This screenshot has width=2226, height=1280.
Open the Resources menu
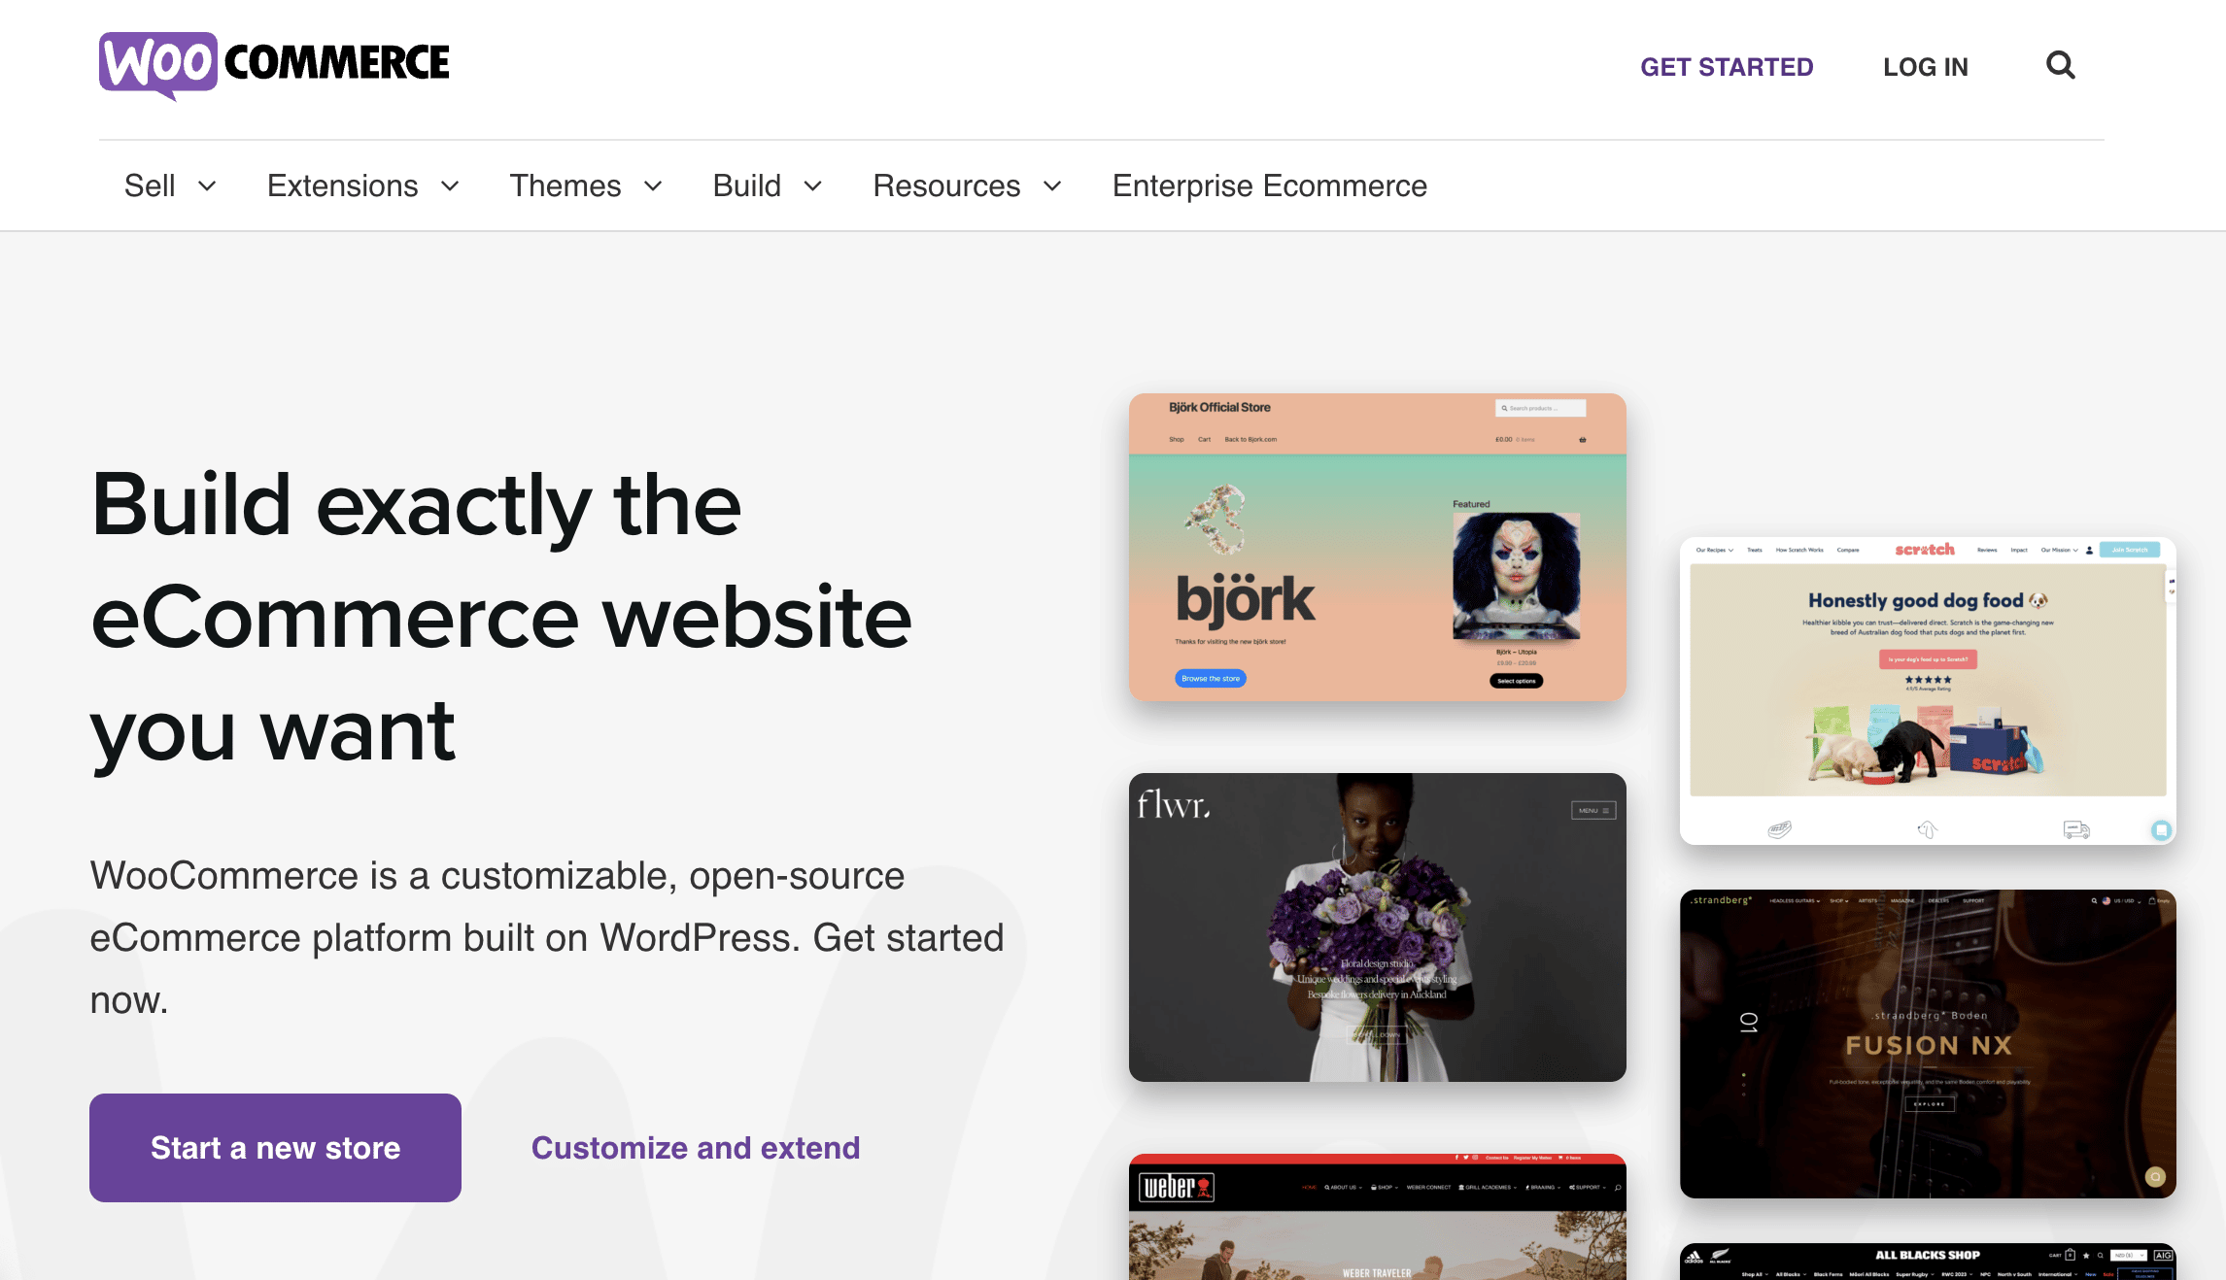(968, 185)
